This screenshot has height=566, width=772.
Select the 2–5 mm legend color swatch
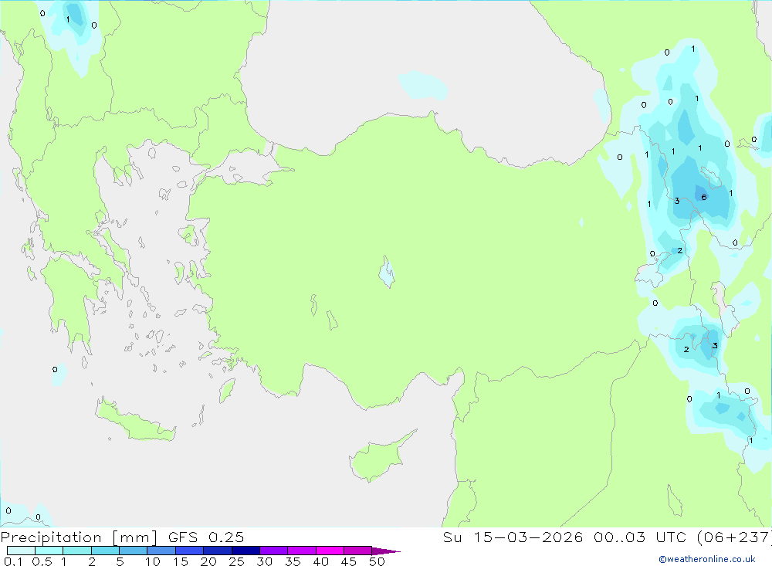pyautogui.click(x=105, y=551)
